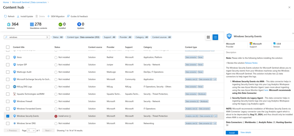Image resolution: width=294 pixels, height=136 pixels.
Task: Click the Windows Server DNS icon
Action: [15, 123]
